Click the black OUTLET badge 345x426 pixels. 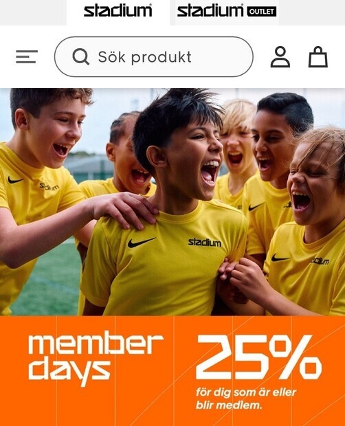[262, 12]
